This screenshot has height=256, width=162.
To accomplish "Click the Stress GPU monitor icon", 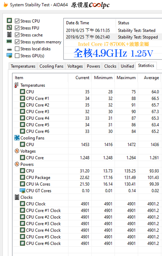I will 9,56.
